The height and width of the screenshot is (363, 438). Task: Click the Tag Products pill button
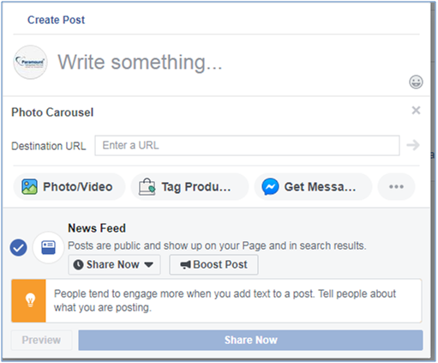pos(189,187)
